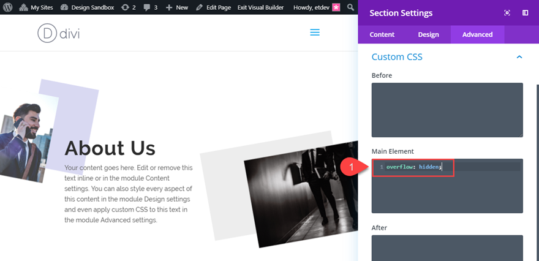Open the blue hamburger menu
Image resolution: width=539 pixels, height=261 pixels.
point(315,32)
